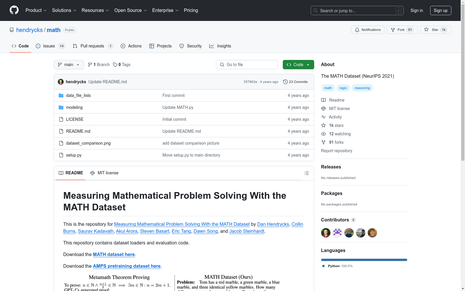Open the Pricing page

click(191, 10)
